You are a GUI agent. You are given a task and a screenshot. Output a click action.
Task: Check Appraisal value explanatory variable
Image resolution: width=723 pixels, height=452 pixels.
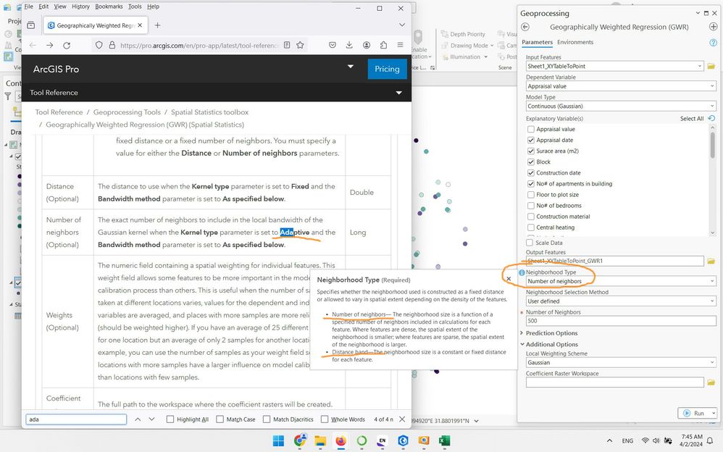[531, 129]
